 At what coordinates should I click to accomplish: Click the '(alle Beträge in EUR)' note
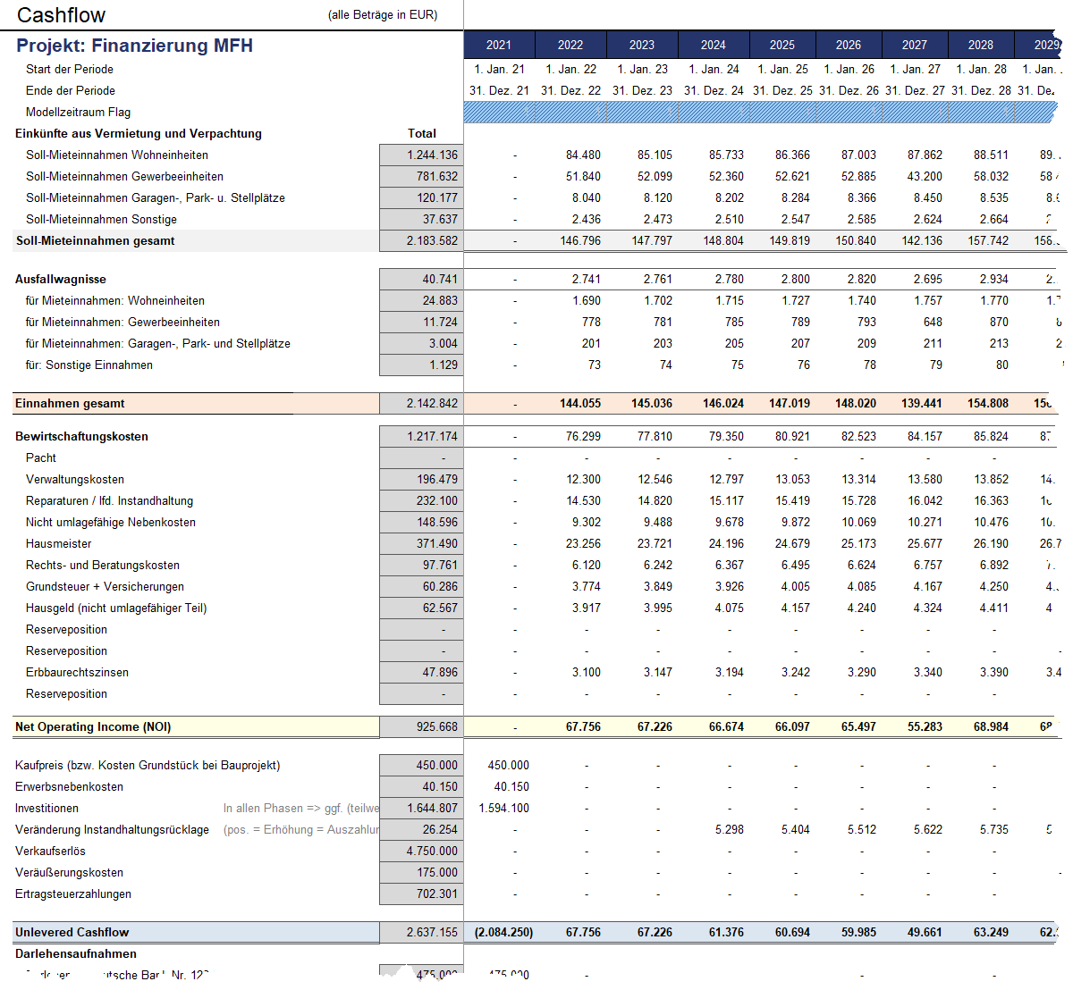point(383,15)
